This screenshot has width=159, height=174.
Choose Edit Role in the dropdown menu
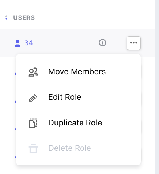click(x=65, y=97)
